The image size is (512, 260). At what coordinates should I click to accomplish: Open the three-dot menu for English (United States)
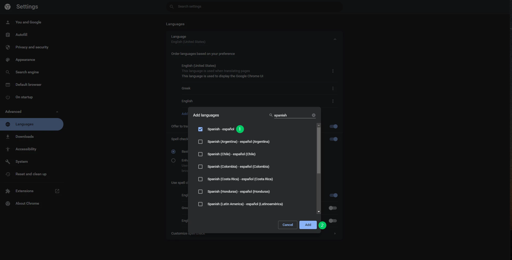[x=333, y=71]
